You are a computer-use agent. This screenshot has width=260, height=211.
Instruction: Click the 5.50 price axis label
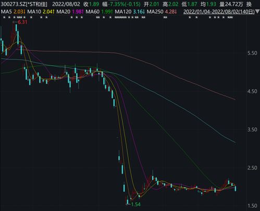click(x=252, y=53)
